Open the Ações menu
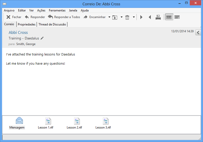Image resolution: width=203 pixels, height=142 pixels. coord(41,10)
